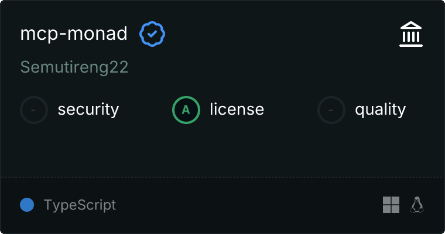Click blank card area beneath security badge
The width and height of the screenshot is (445, 234).
click(x=34, y=149)
